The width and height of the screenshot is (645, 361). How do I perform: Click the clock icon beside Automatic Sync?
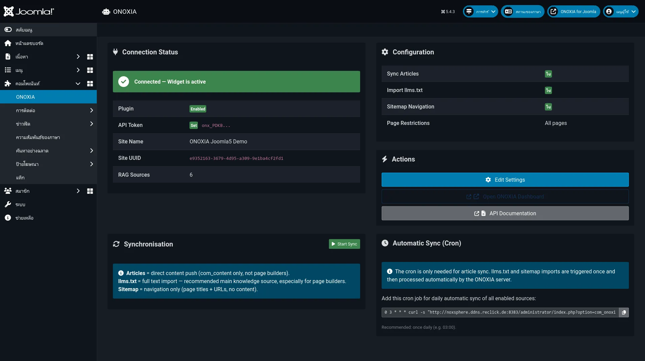click(385, 243)
